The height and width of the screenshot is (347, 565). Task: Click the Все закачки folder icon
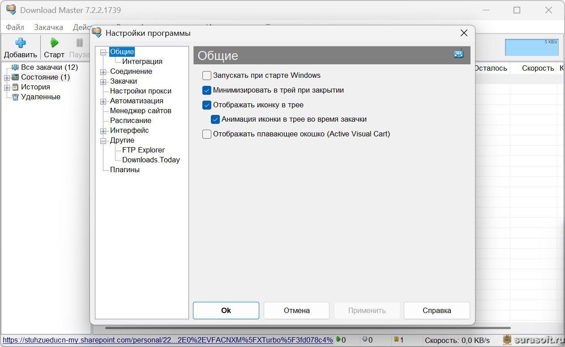coord(15,68)
